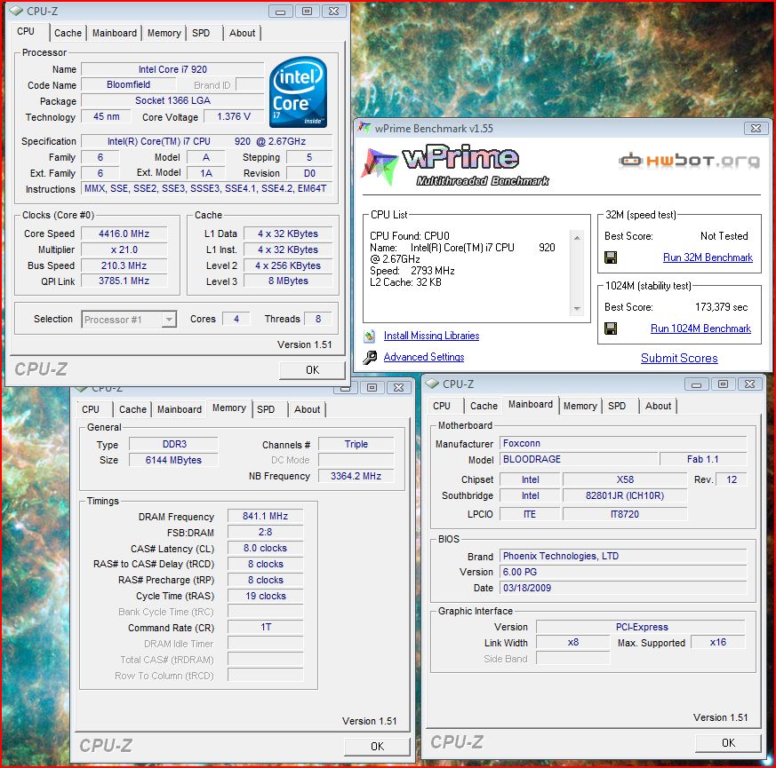Click the Code Name field Bloomfield
This screenshot has height=768, width=776.
(128, 84)
